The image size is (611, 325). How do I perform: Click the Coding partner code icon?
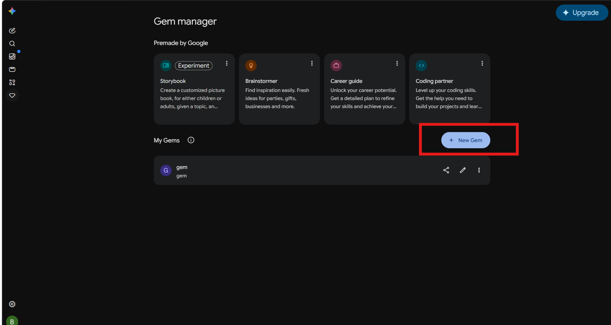421,65
